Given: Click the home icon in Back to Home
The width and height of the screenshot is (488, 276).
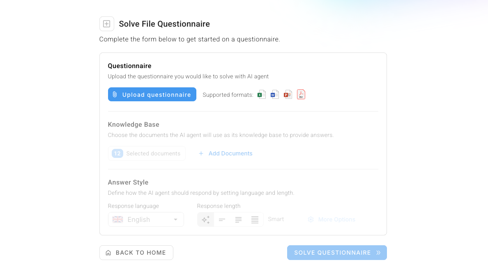Looking at the screenshot, I should point(108,253).
